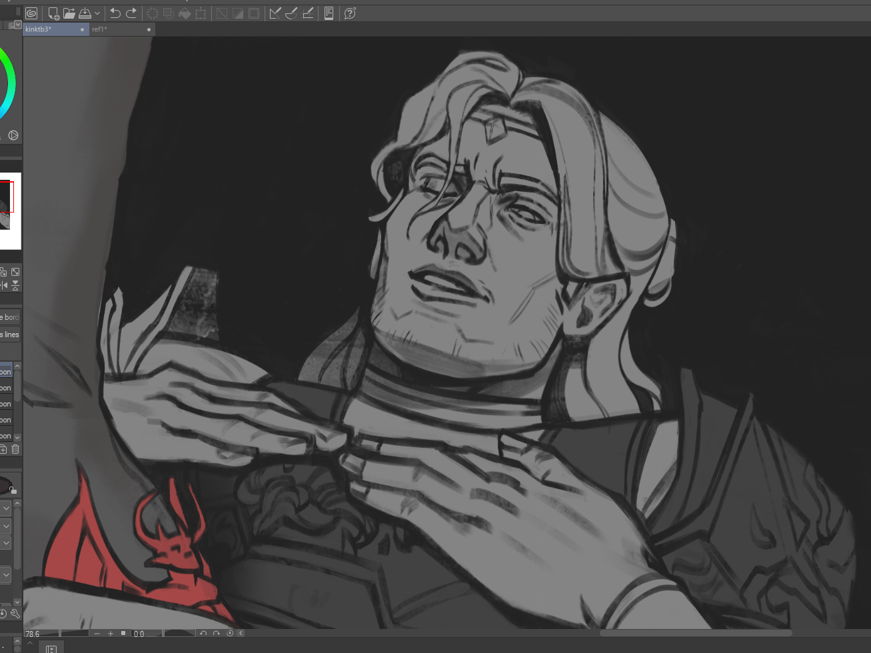This screenshot has width=871, height=653.
Task: Collapse the canvas rotation controls arrow
Action: pyautogui.click(x=241, y=634)
